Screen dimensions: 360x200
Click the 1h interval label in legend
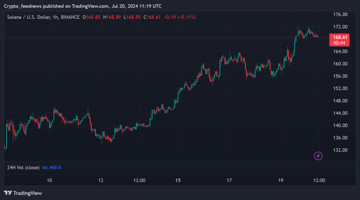55,17
